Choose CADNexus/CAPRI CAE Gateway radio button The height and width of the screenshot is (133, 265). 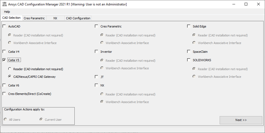tap(10, 77)
